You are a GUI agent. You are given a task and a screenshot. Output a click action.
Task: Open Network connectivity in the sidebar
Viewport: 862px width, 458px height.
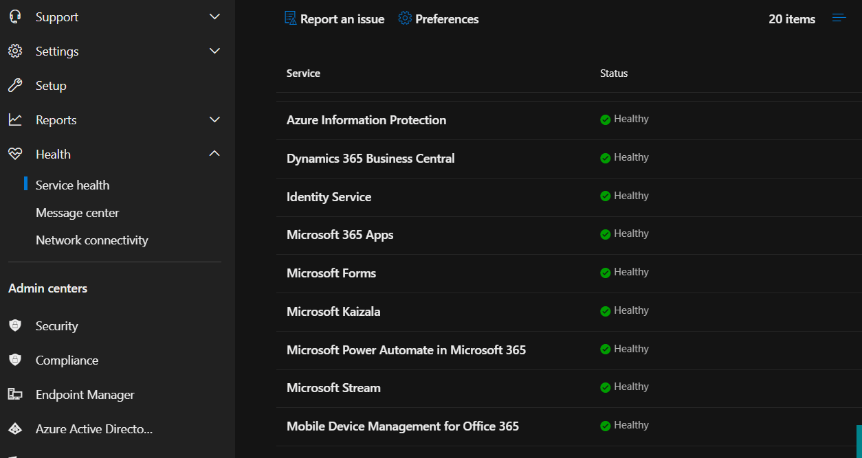coord(92,240)
